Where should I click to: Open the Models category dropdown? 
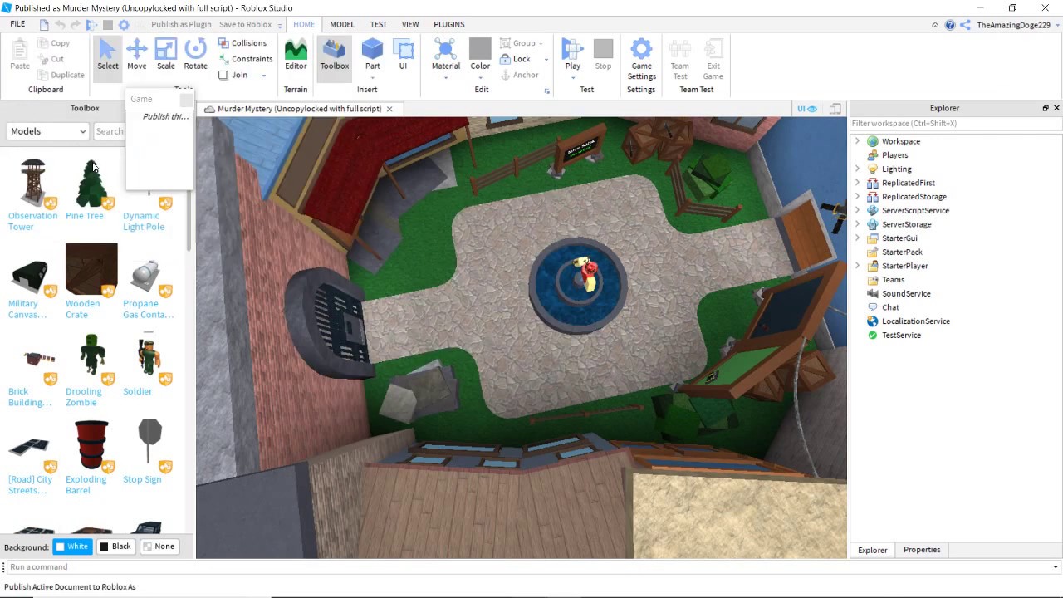click(47, 131)
